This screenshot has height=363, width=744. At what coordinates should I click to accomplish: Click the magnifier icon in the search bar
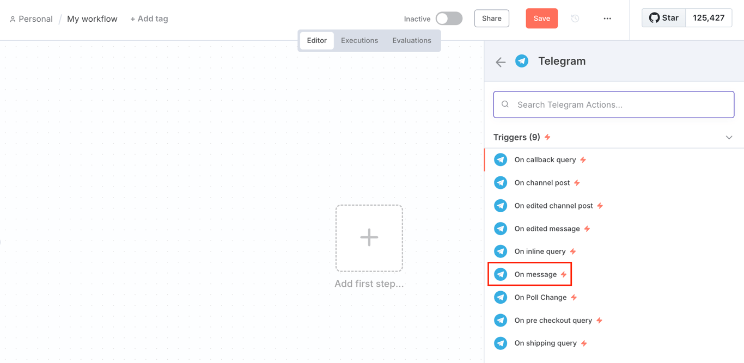(505, 104)
